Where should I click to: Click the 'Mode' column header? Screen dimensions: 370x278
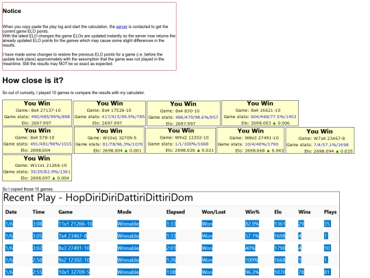[x=124, y=212]
